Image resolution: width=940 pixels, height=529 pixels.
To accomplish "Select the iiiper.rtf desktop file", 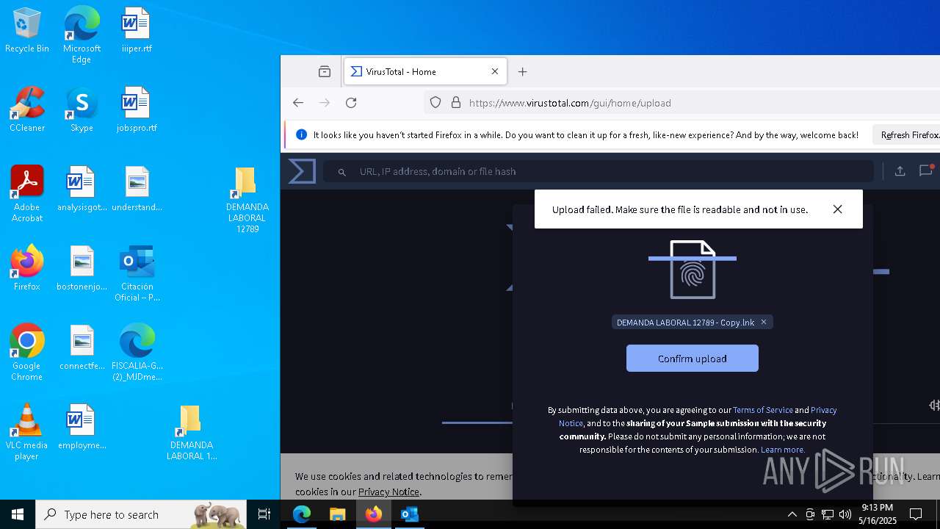I will (137, 31).
